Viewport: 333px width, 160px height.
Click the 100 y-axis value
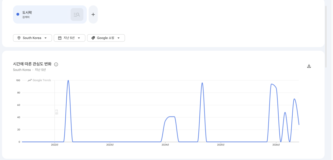[x=18, y=80]
